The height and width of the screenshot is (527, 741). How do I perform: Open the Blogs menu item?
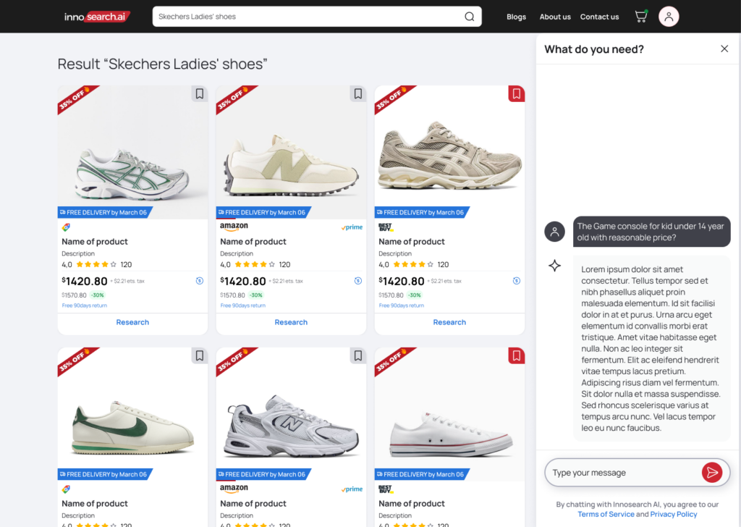(x=516, y=17)
